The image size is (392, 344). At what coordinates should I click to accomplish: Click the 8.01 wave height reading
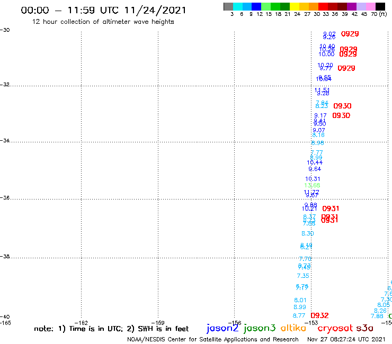(x=300, y=300)
